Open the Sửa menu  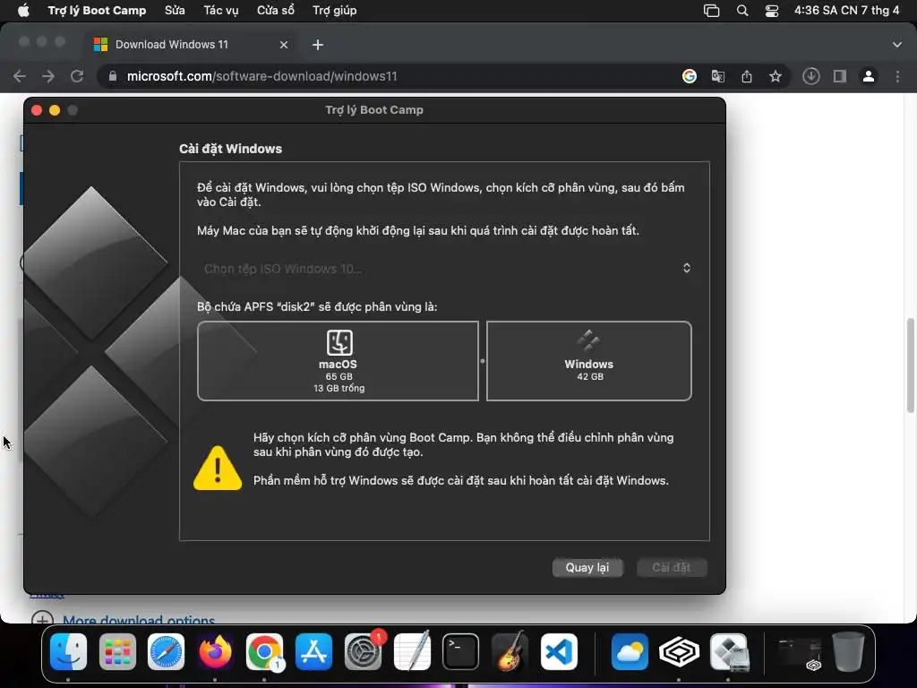point(175,11)
